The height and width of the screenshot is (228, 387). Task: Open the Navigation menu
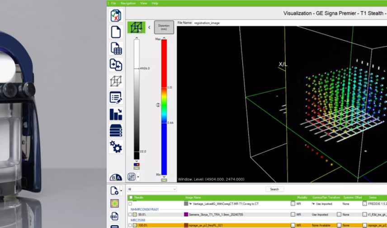tap(128, 3)
